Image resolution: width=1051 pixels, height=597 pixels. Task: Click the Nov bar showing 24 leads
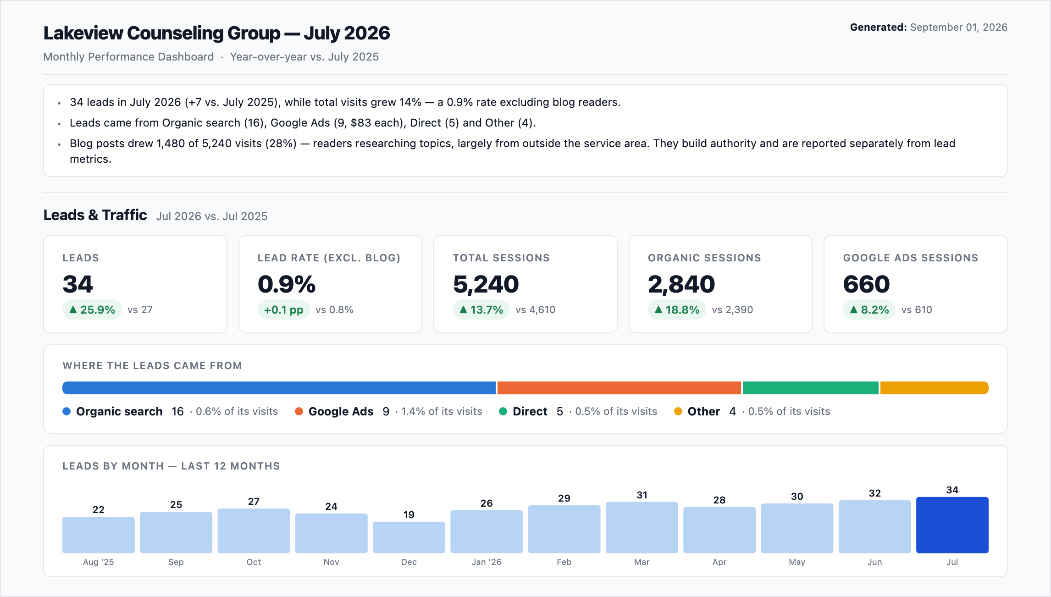pyautogui.click(x=332, y=533)
